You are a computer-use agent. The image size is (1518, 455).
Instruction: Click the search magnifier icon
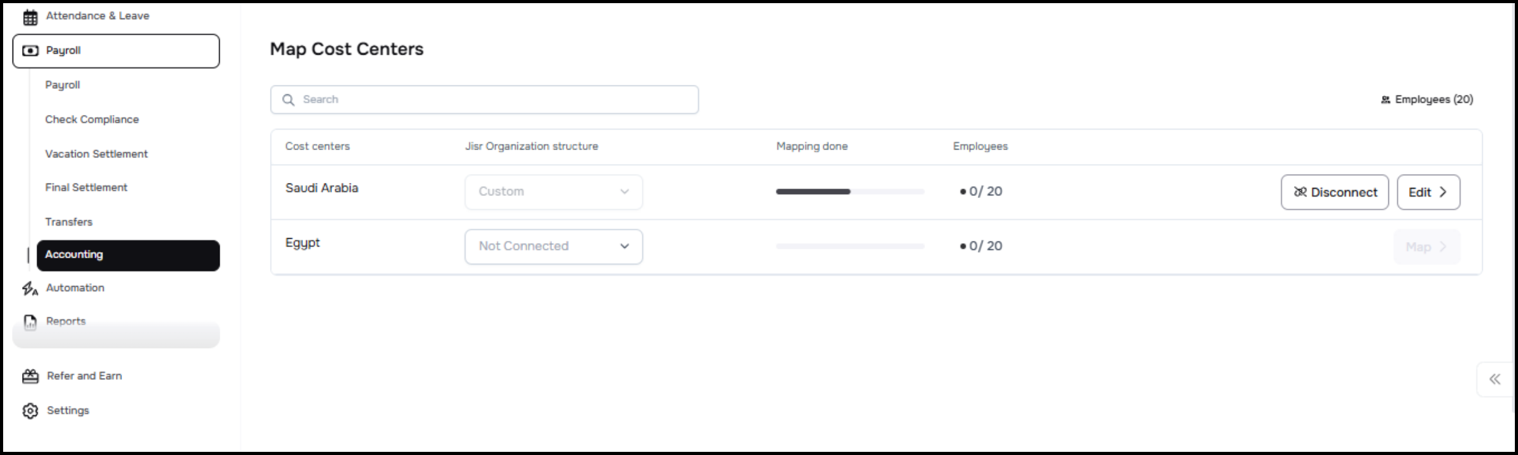coord(288,100)
